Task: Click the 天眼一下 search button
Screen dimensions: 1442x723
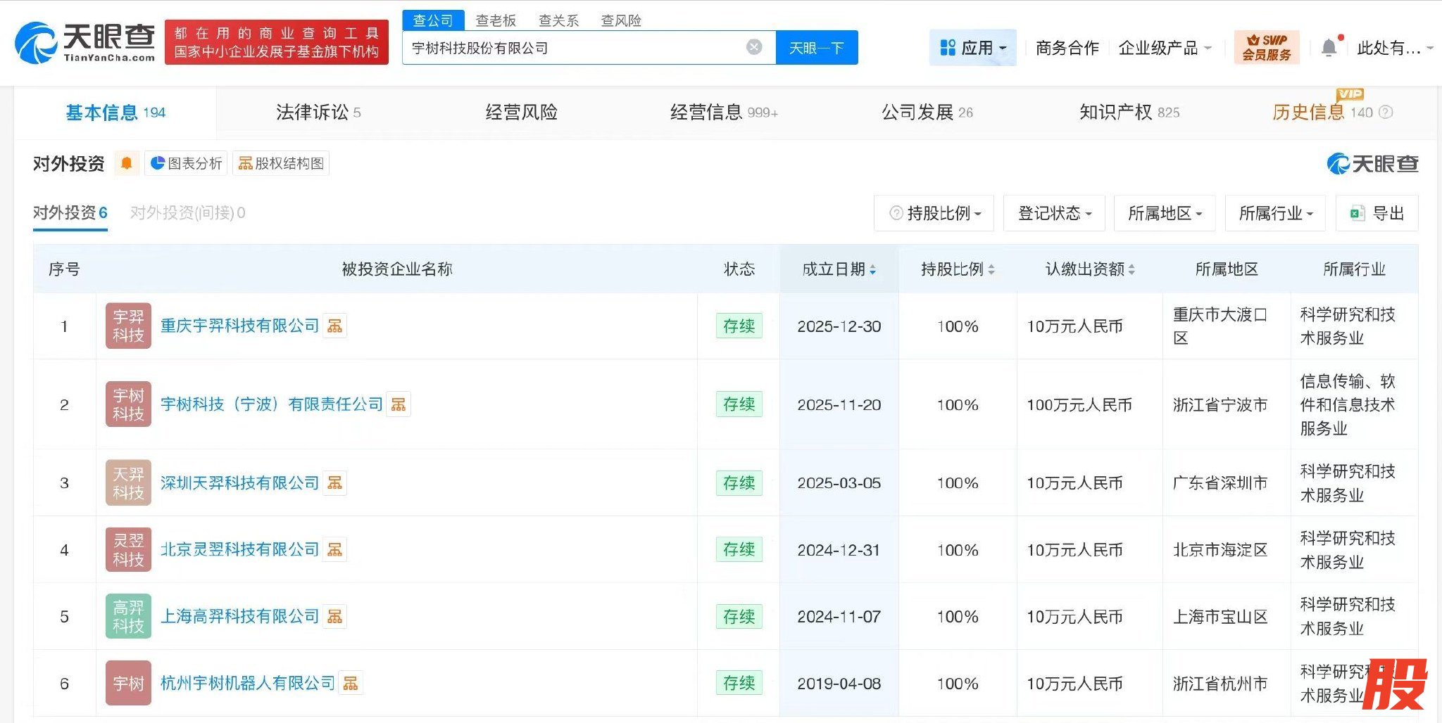Action: click(816, 48)
